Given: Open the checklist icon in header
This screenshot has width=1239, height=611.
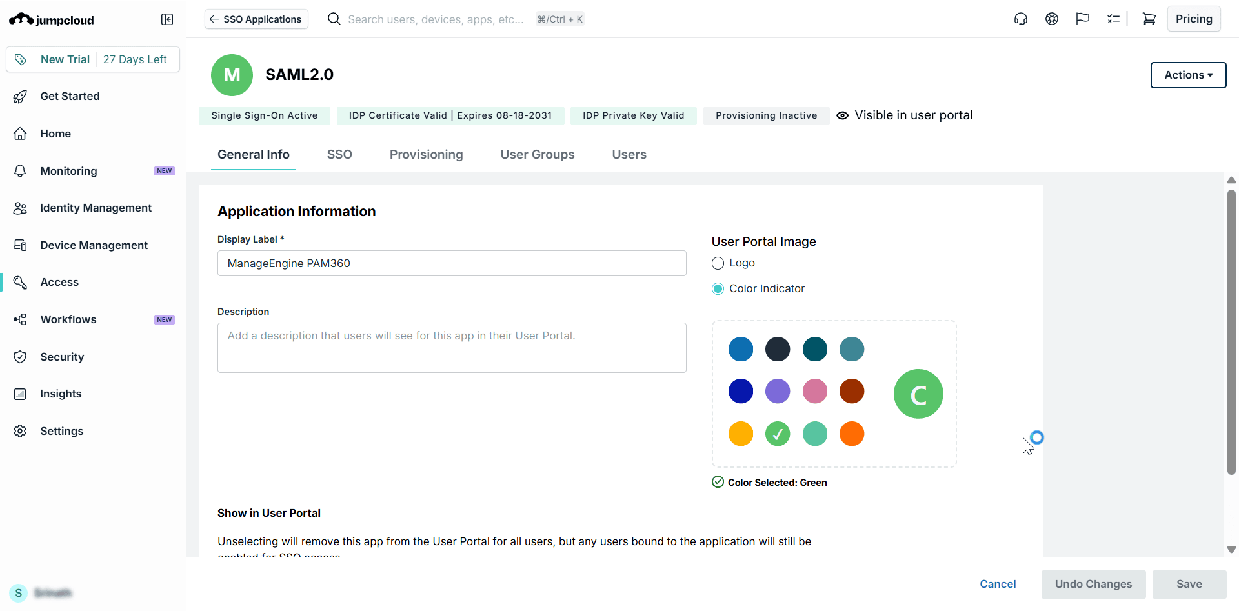Looking at the screenshot, I should pyautogui.click(x=1113, y=19).
